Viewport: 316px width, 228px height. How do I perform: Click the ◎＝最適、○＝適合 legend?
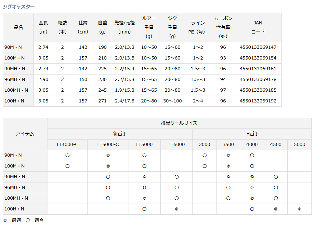(x=24, y=220)
